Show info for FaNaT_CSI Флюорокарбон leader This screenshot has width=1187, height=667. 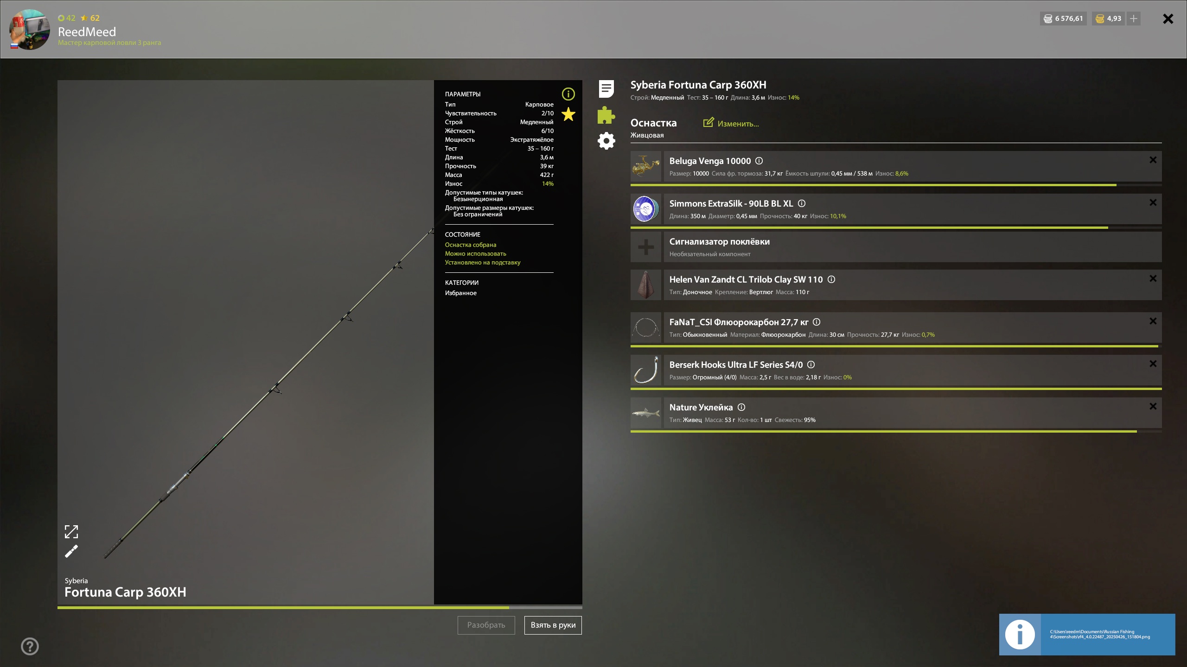point(817,322)
